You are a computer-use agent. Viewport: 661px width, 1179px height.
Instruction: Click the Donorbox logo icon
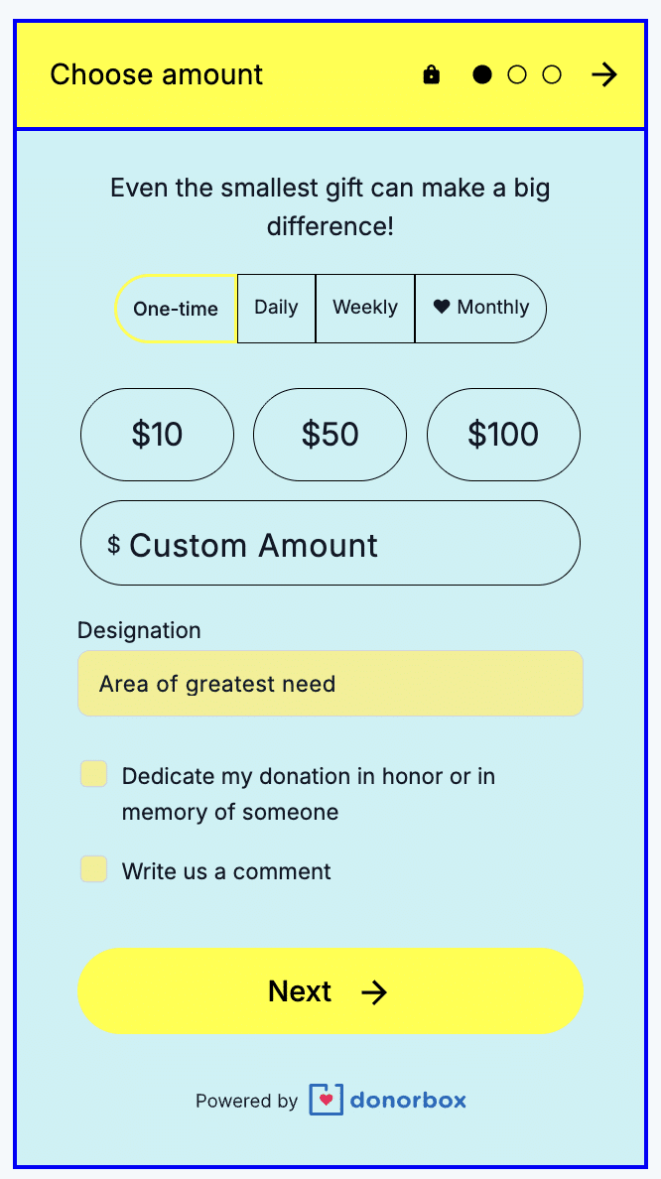click(x=326, y=1100)
